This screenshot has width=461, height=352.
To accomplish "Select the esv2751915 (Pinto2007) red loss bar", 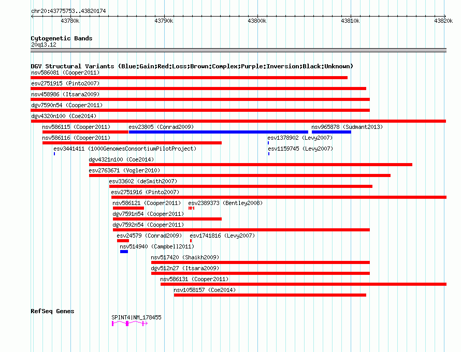I will pos(198,89).
